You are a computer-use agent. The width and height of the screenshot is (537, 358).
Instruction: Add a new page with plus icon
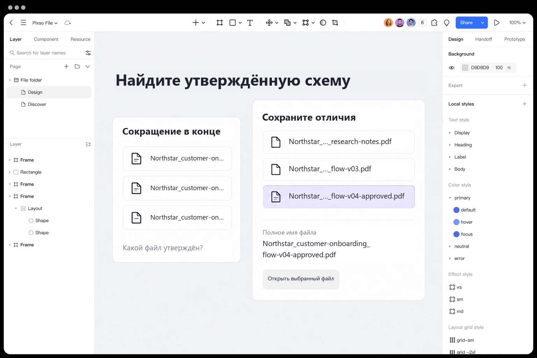tap(66, 66)
